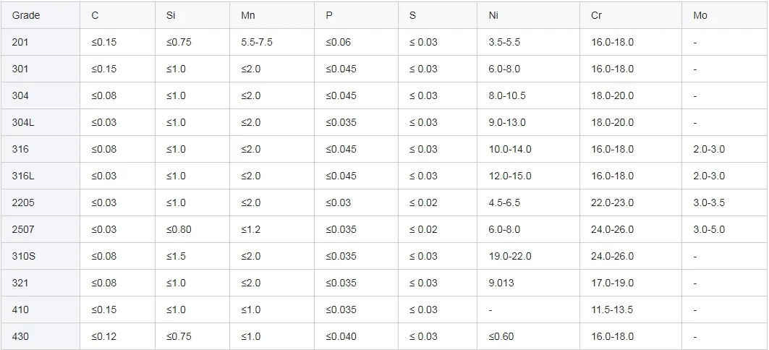The width and height of the screenshot is (769, 350).
Task: Click the 304L grade cell
Action: tap(23, 122)
